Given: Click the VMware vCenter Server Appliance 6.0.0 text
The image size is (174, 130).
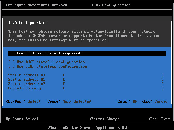Looking at the screenshot, I should [x=88, y=128].
